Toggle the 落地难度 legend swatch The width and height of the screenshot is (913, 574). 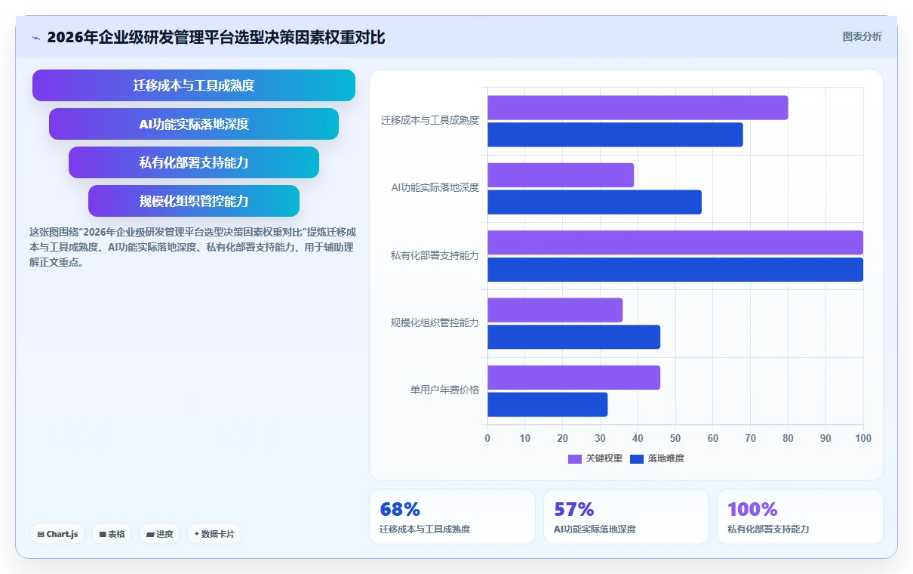coord(637,458)
